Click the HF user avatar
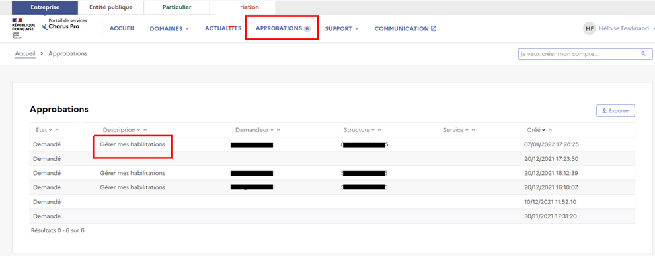The height and width of the screenshot is (256, 655). coord(590,28)
